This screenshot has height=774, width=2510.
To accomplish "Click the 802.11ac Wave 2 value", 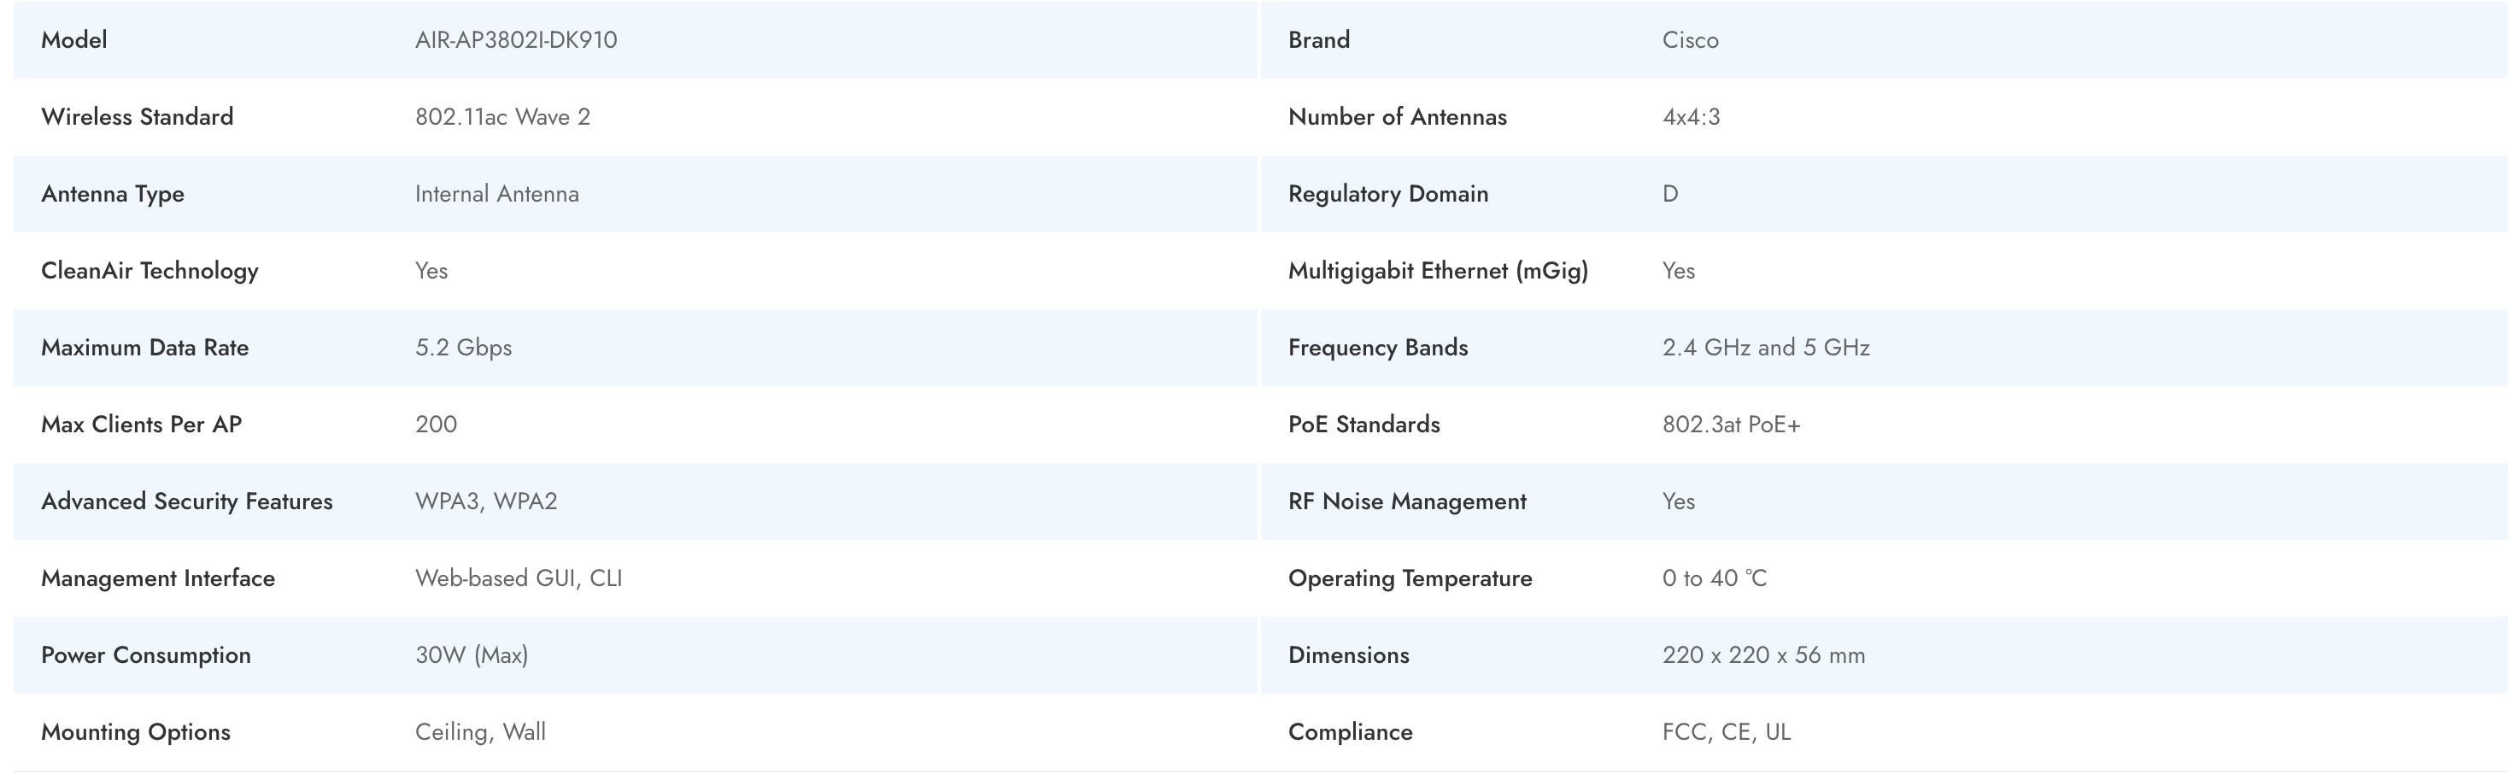I will click(501, 117).
